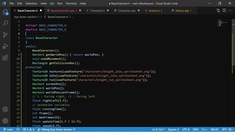Click unsaved dot on BaseCharacter.h tab
235x132 pixels.
(x=41, y=11)
